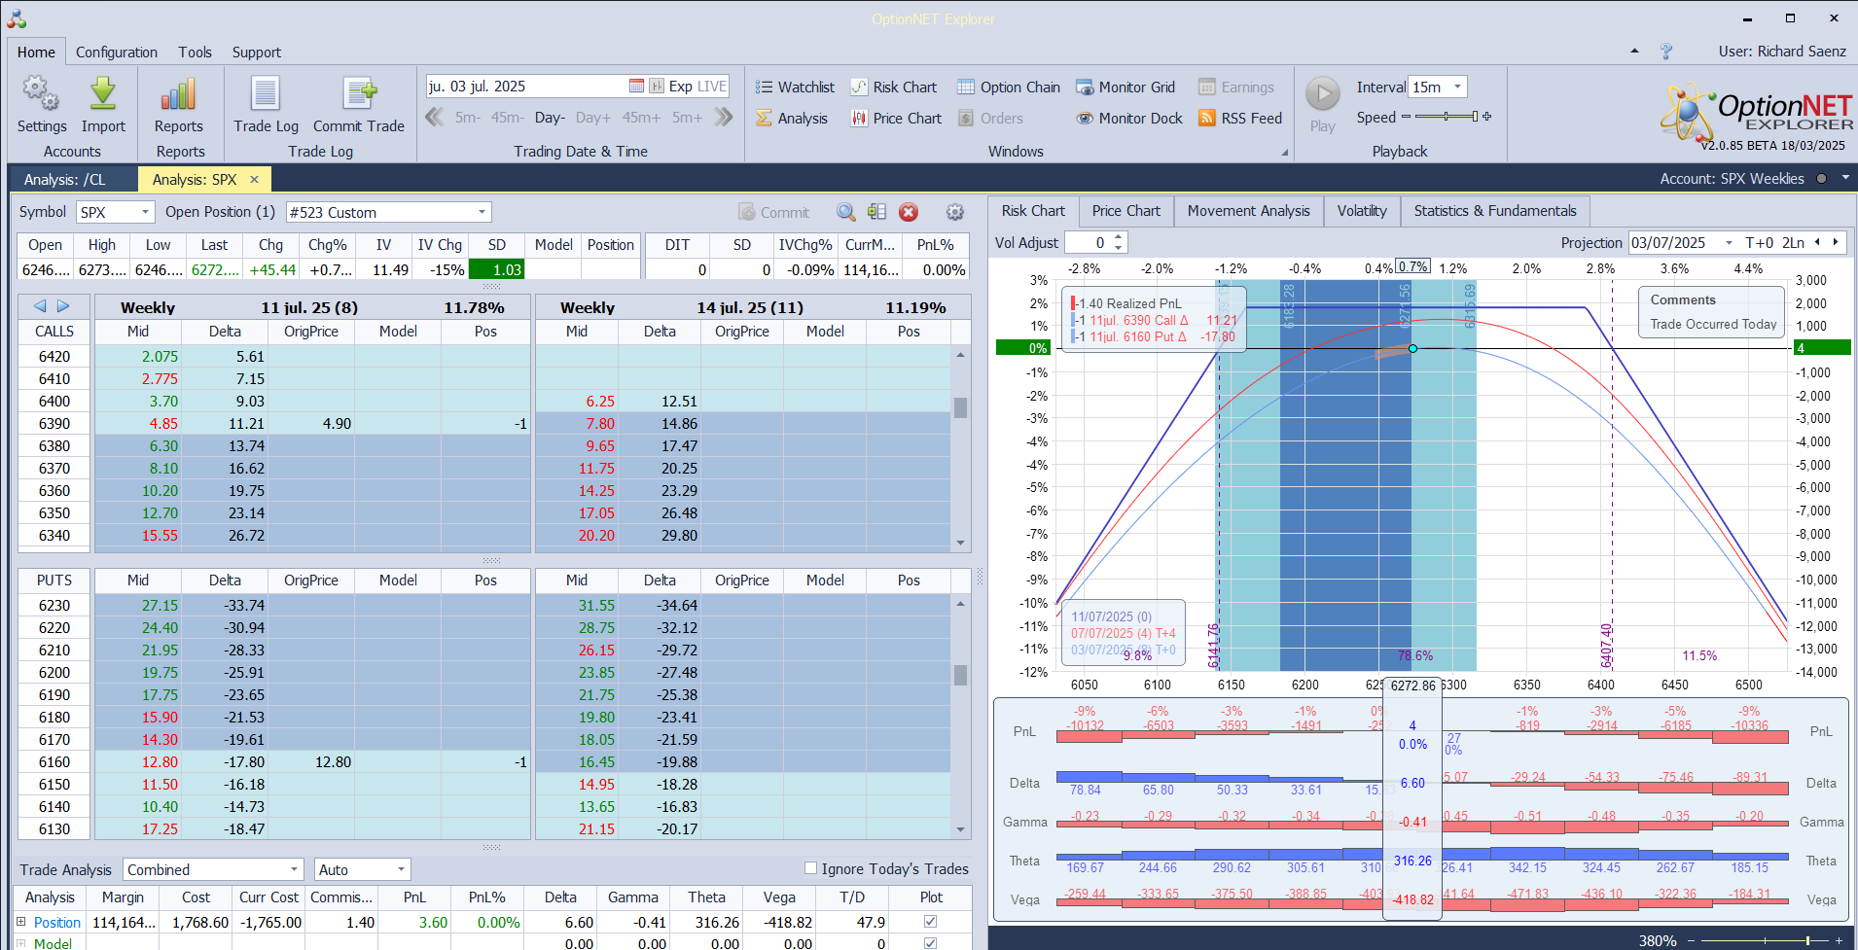Click the Exp button in date bar
Image resolution: width=1858 pixels, height=950 pixels.
(680, 87)
